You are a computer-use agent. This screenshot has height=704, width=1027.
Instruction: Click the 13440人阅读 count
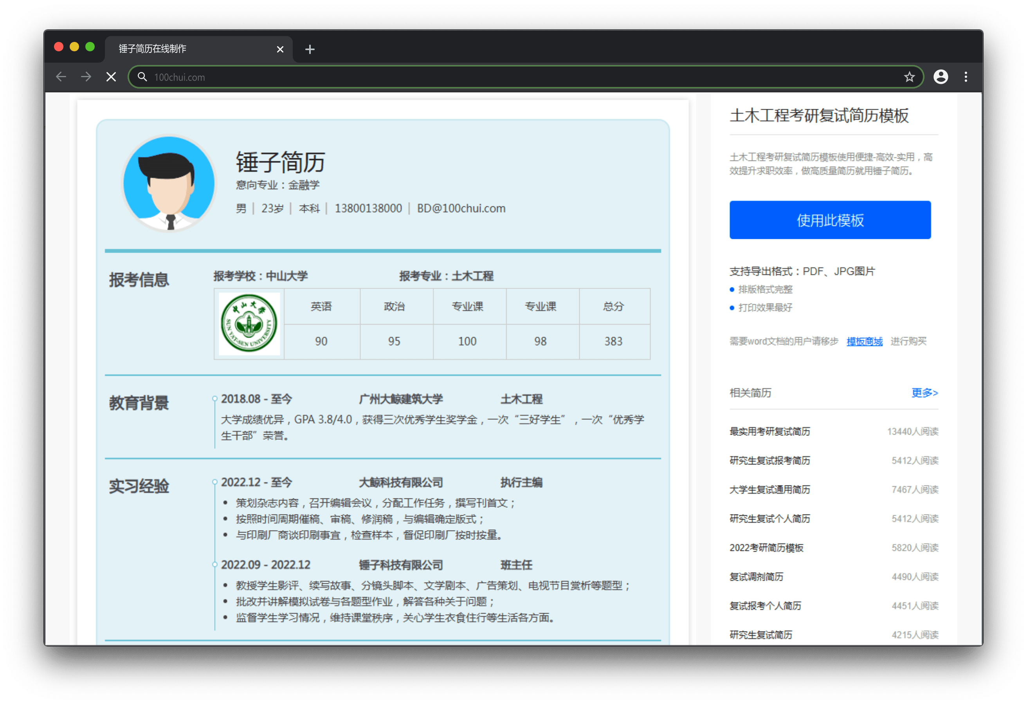[913, 431]
